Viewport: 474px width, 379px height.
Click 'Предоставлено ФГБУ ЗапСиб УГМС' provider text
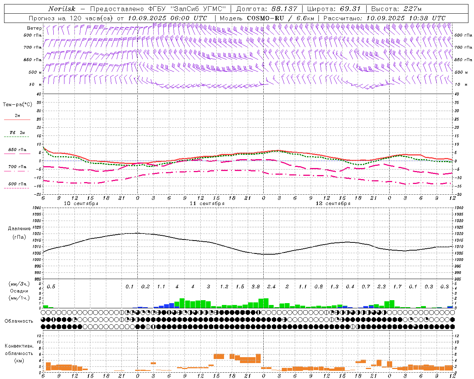click(x=158, y=9)
